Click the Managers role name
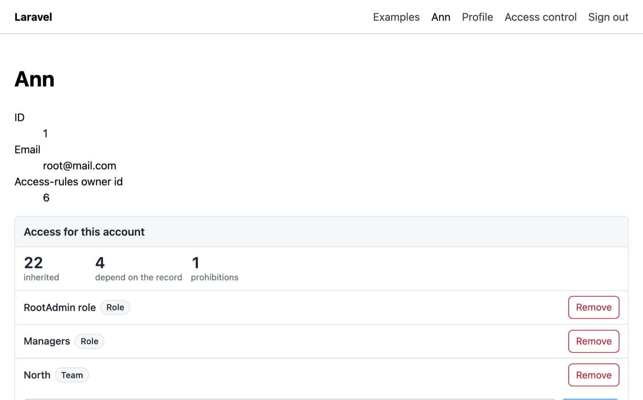Screen dimensions: 643x400 tap(47, 341)
